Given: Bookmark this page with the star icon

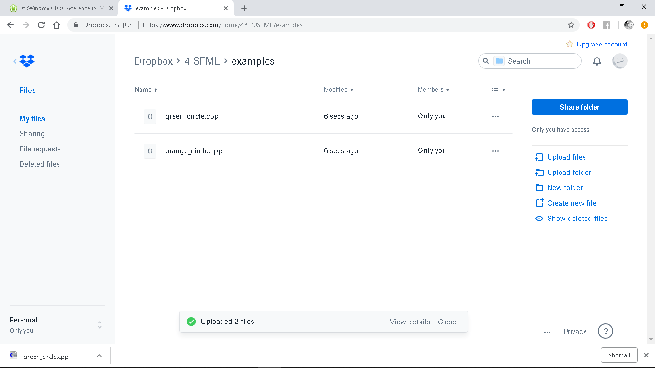Looking at the screenshot, I should [571, 25].
